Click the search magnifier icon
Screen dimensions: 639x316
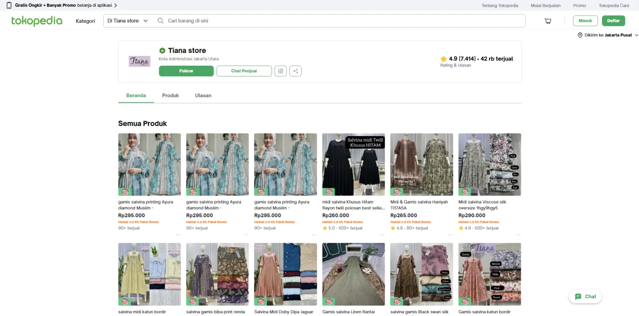pos(161,20)
